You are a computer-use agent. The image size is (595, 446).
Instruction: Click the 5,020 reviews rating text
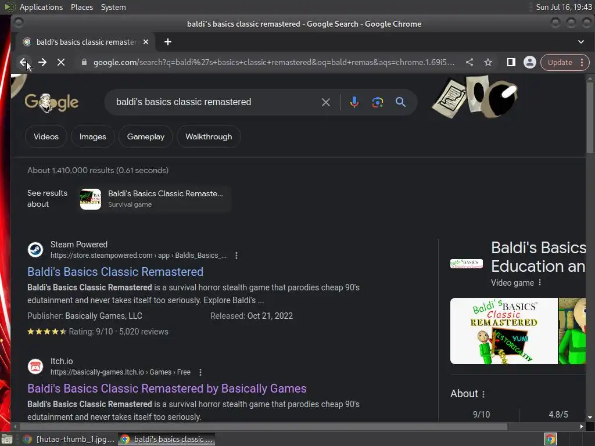point(144,332)
